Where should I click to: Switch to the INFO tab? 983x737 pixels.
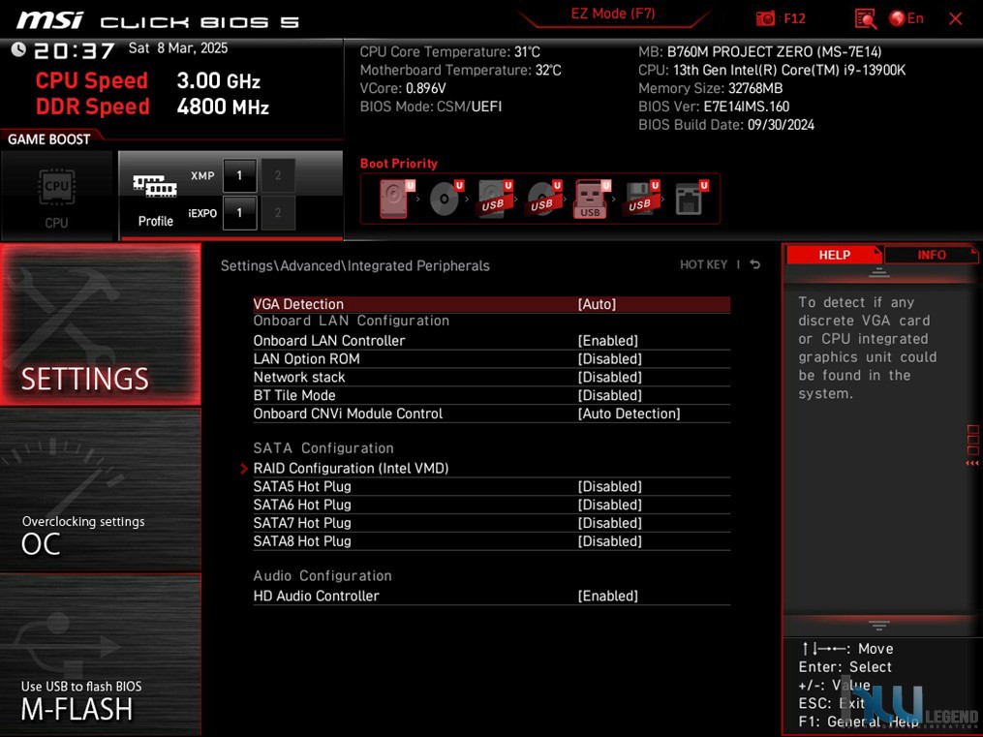(x=931, y=255)
